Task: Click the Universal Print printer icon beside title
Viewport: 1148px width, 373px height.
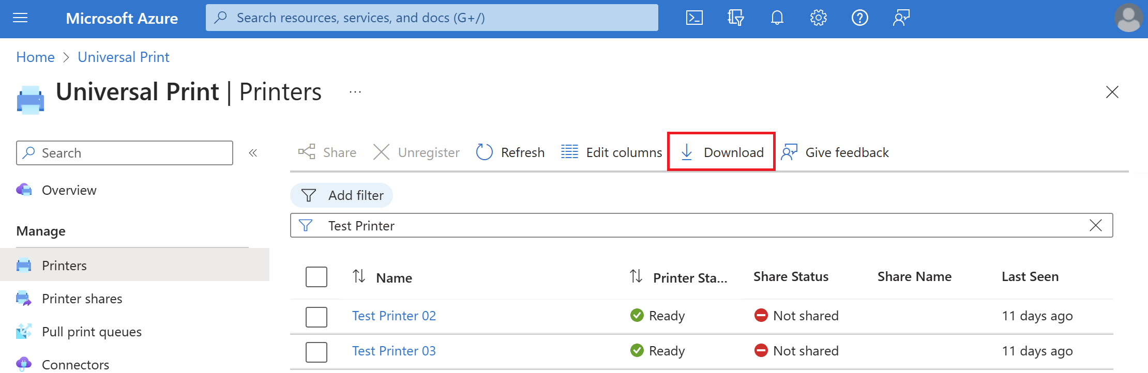Action: click(x=31, y=99)
